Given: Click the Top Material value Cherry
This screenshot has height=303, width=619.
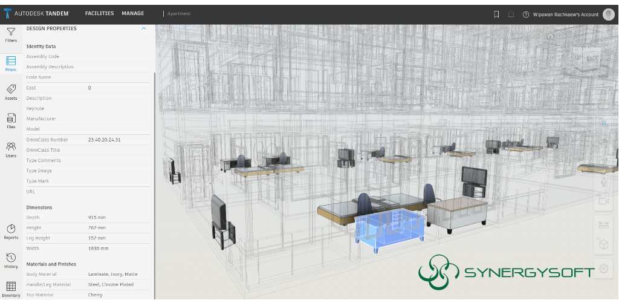Looking at the screenshot, I should click(x=95, y=295).
